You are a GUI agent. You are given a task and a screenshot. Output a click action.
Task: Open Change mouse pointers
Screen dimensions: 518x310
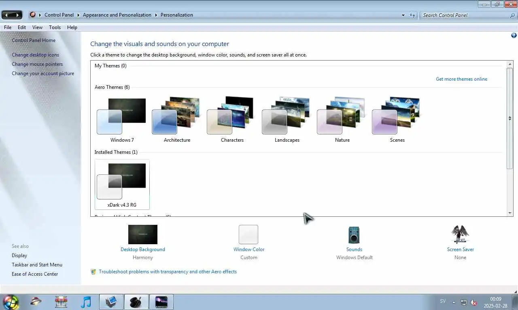click(37, 64)
